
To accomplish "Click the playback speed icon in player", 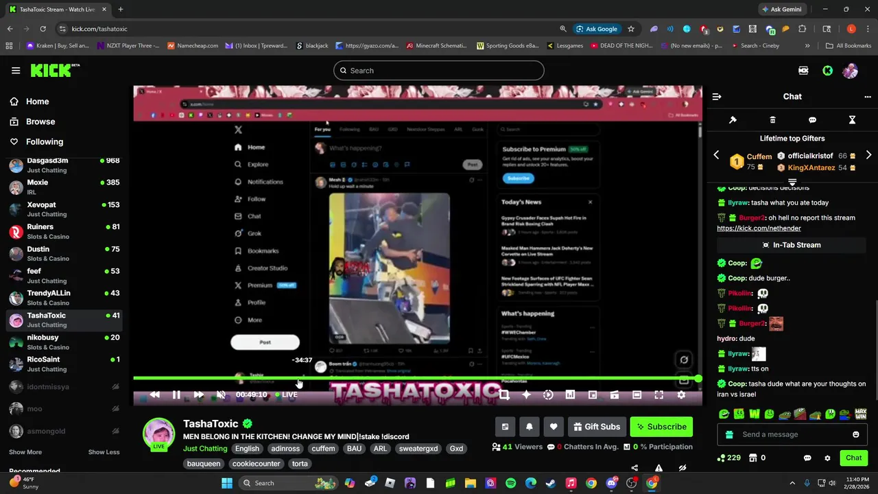I will point(548,395).
